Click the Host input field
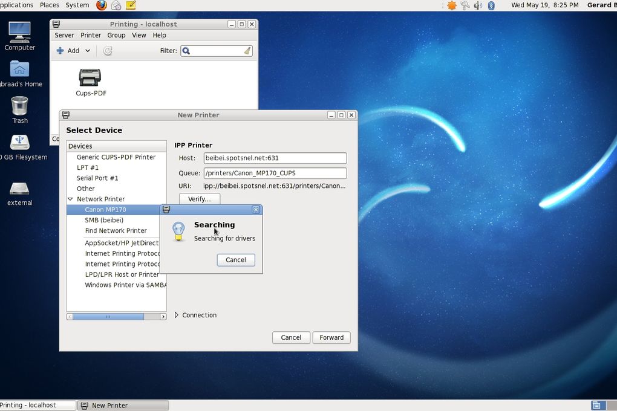This screenshot has width=617, height=411. coord(275,158)
